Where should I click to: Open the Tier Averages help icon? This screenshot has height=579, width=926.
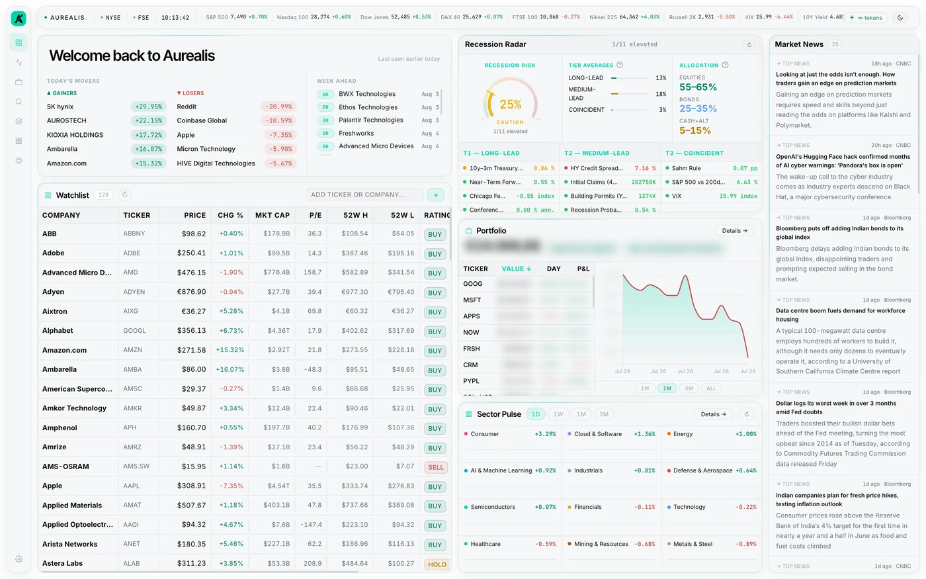click(620, 65)
